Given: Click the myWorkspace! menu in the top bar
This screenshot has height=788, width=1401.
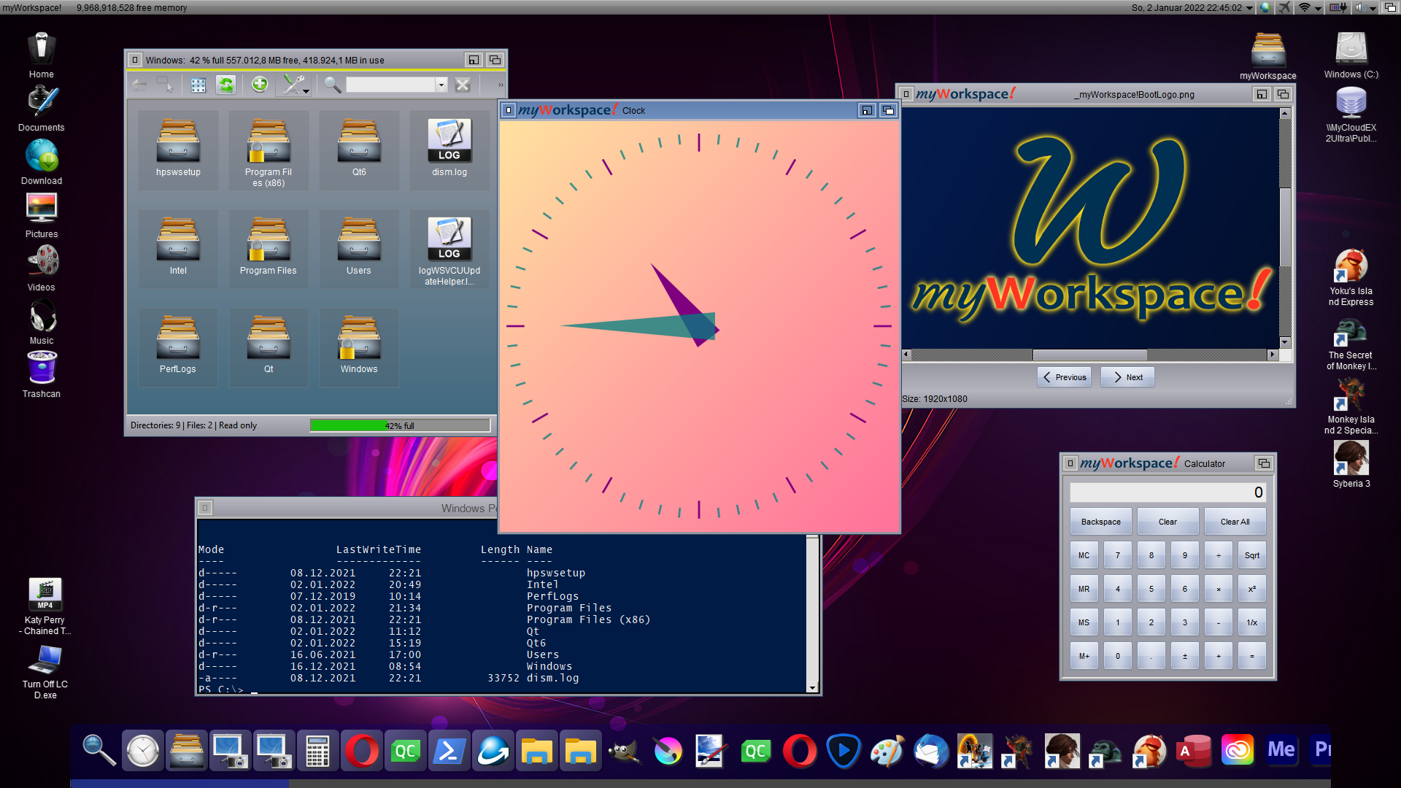Looking at the screenshot, I should pos(32,7).
